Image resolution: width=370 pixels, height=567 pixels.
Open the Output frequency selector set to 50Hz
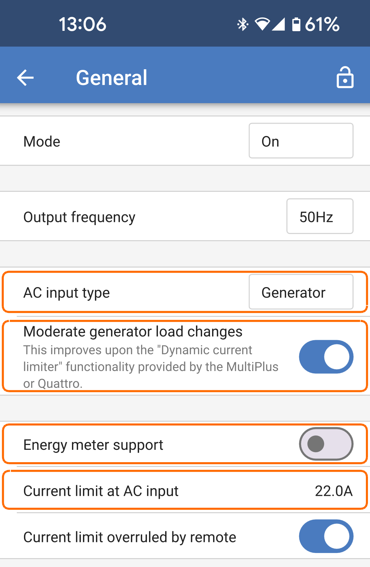[319, 216]
